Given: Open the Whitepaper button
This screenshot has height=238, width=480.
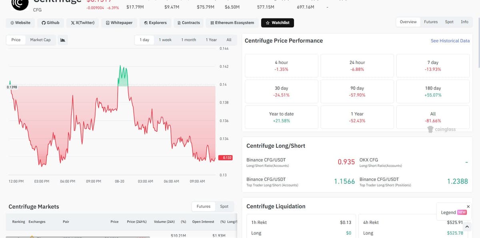Looking at the screenshot, I should click(x=119, y=23).
